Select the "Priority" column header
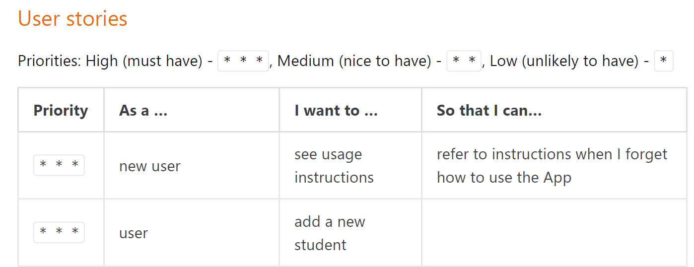The width and height of the screenshot is (694, 267). point(61,110)
